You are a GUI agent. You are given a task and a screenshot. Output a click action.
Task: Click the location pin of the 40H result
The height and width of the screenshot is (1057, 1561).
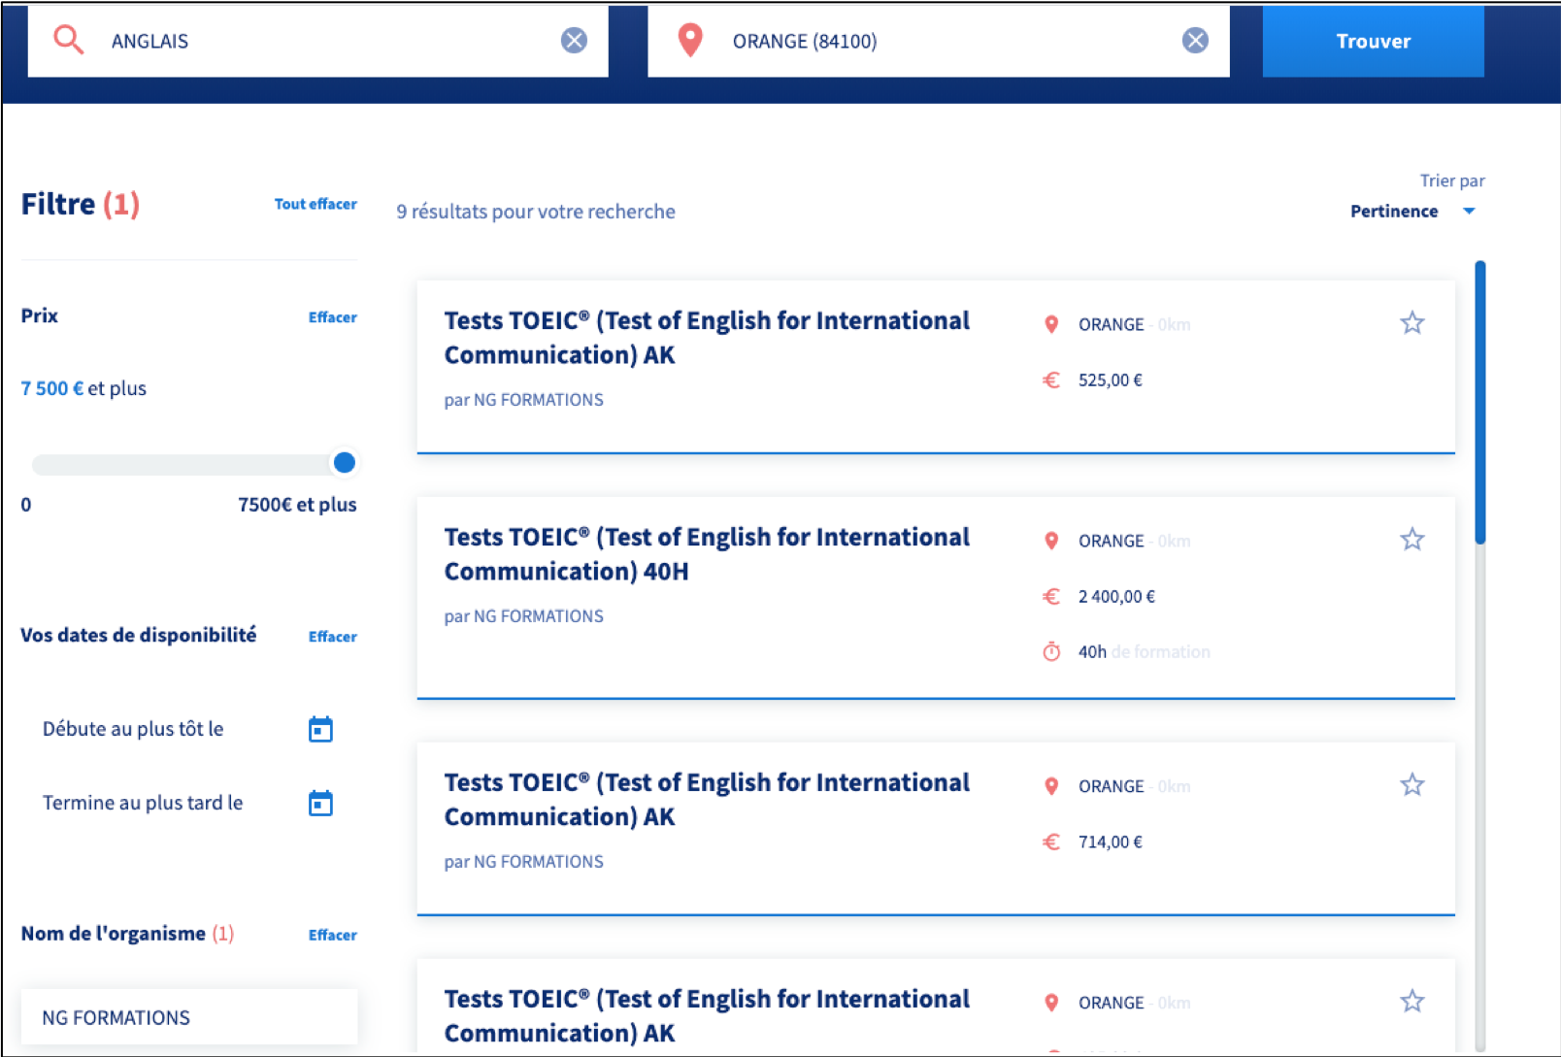coord(1050,541)
